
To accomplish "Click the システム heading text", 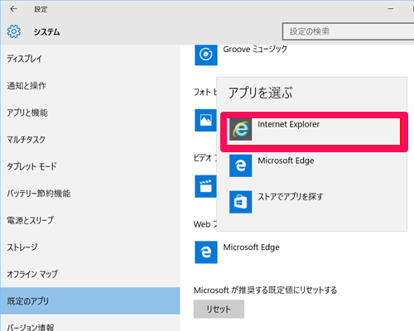I will tap(46, 32).
